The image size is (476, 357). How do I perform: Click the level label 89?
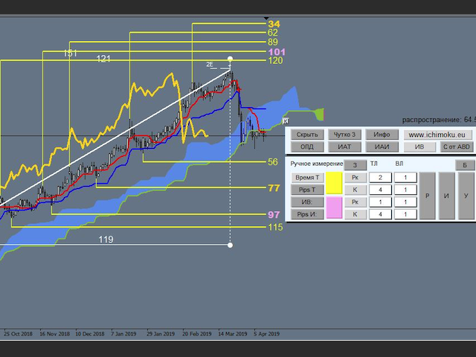click(x=273, y=42)
